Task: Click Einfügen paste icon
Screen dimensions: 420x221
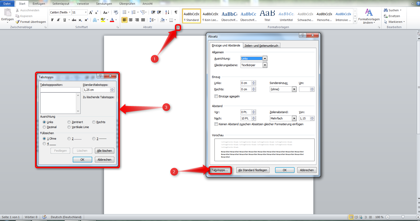Action: pyautogui.click(x=7, y=12)
